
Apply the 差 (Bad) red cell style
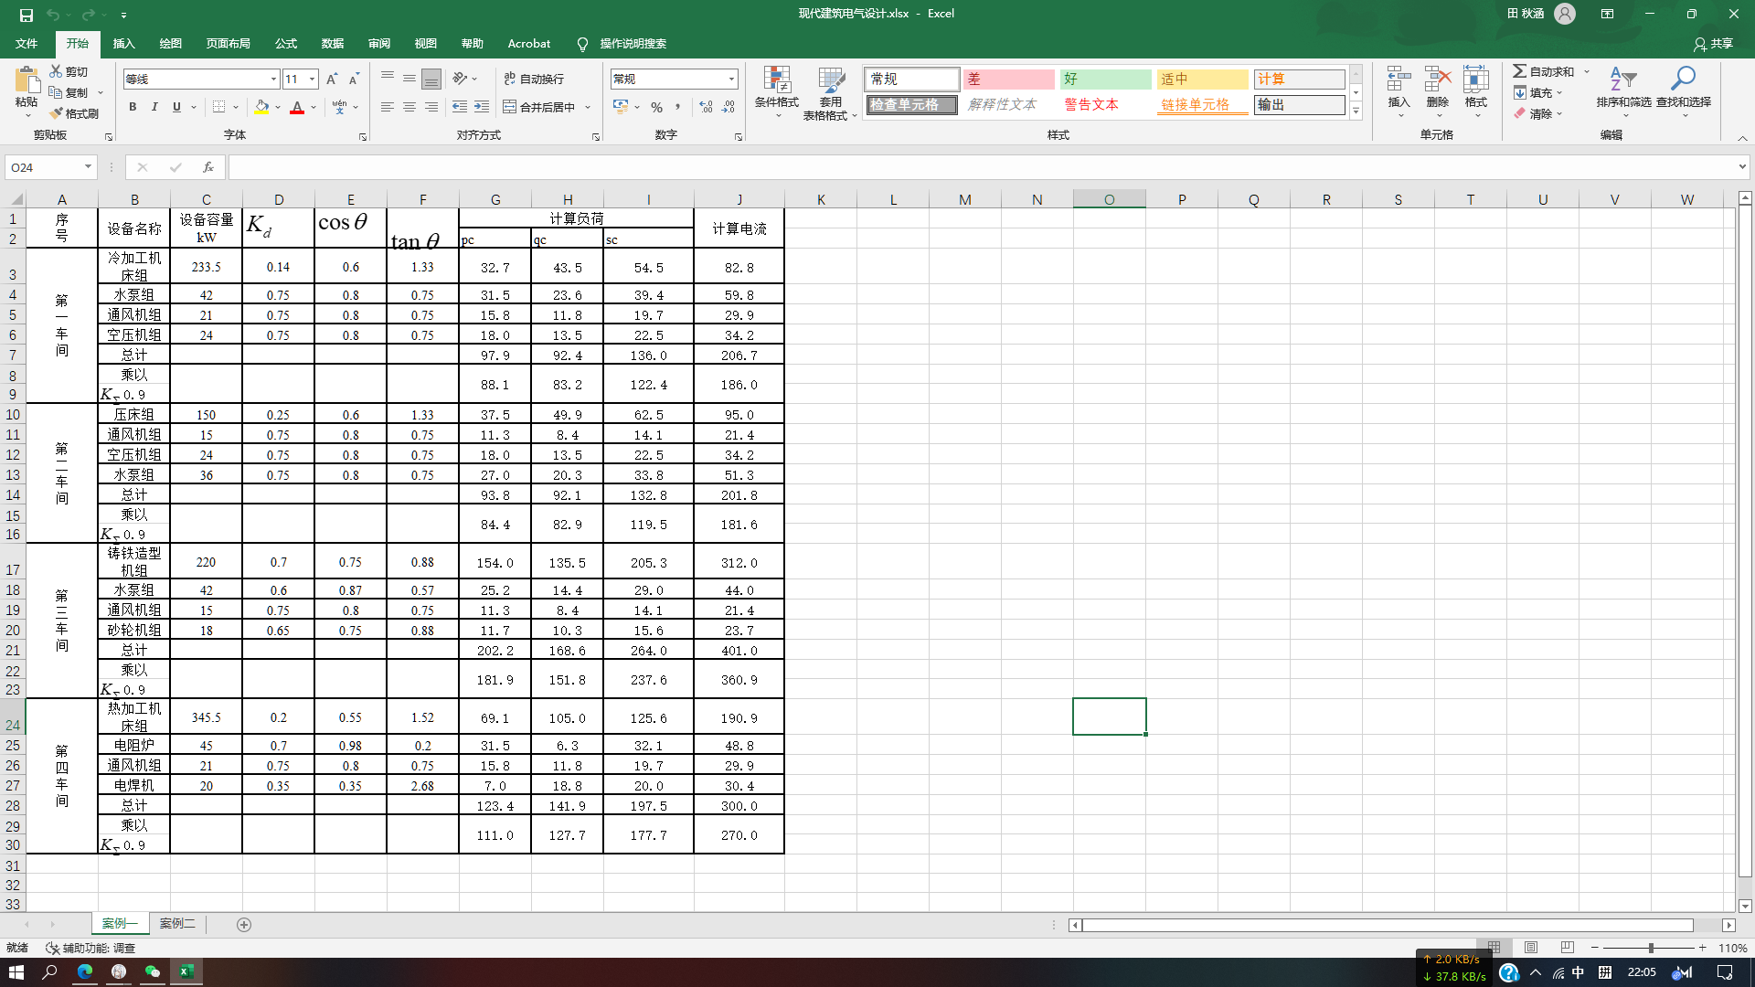1008,79
